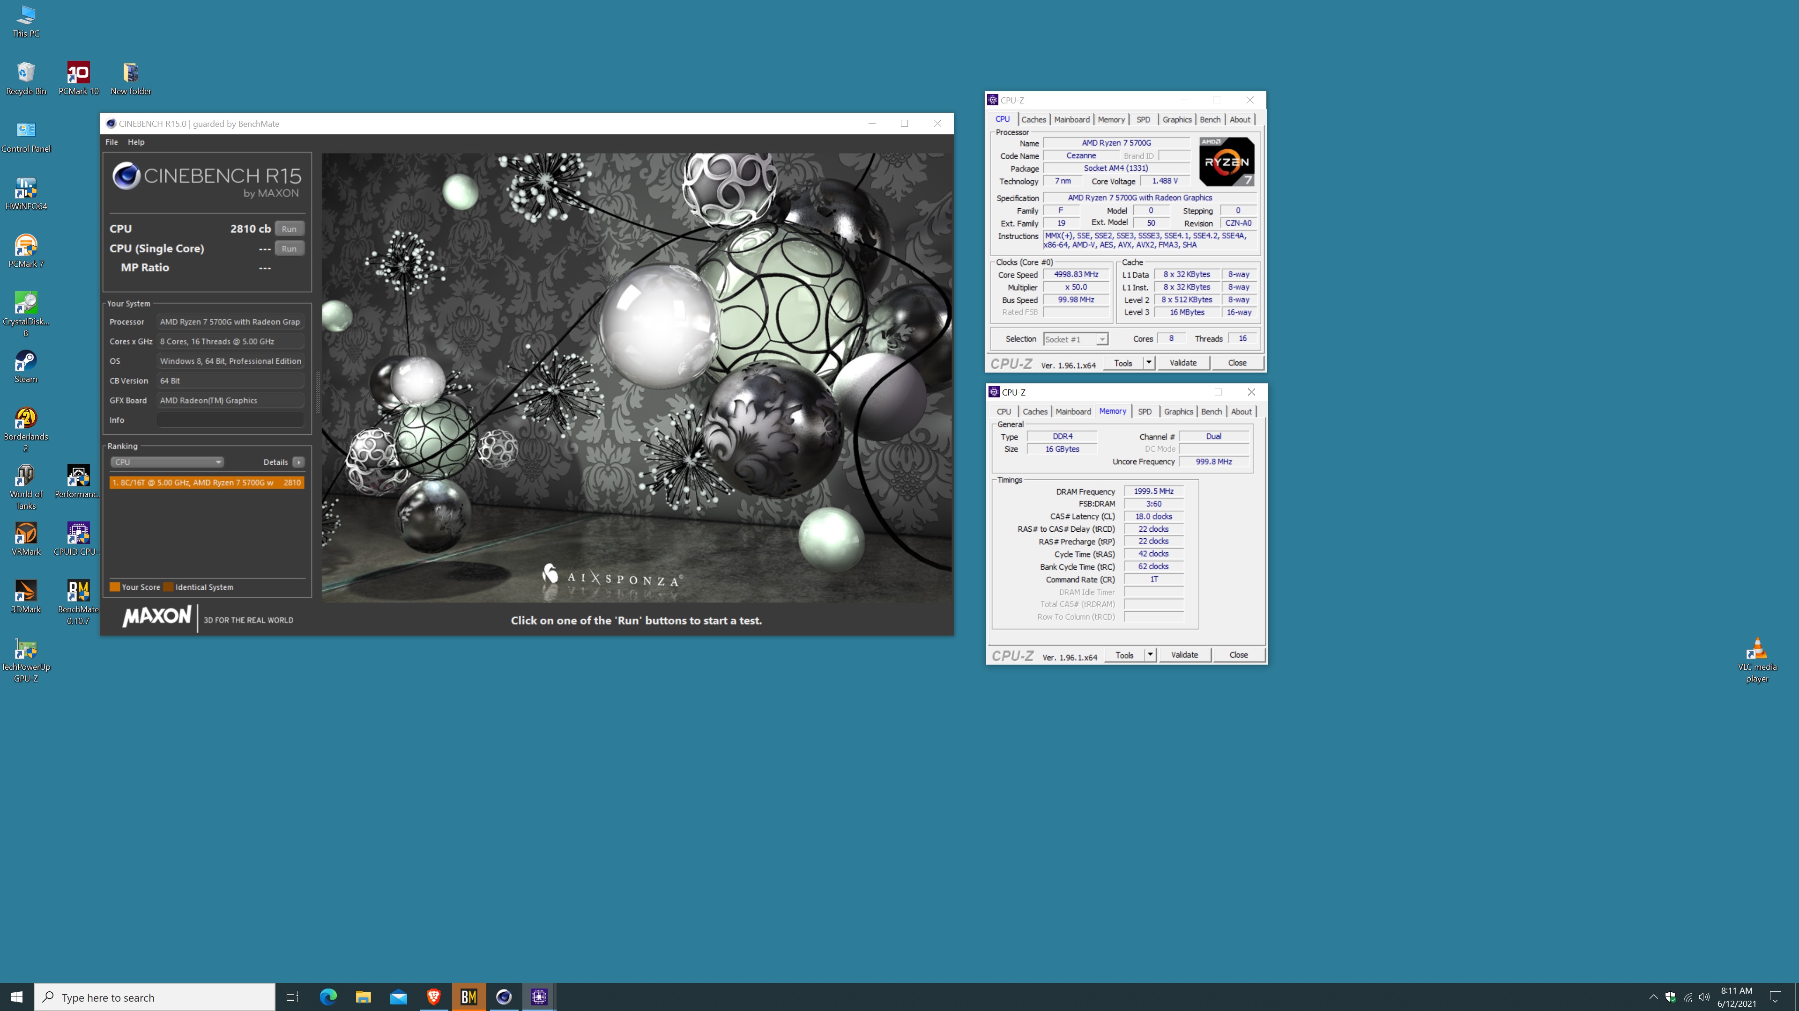The width and height of the screenshot is (1799, 1011).
Task: Click the Processor field in Cinebench
Action: 230,322
